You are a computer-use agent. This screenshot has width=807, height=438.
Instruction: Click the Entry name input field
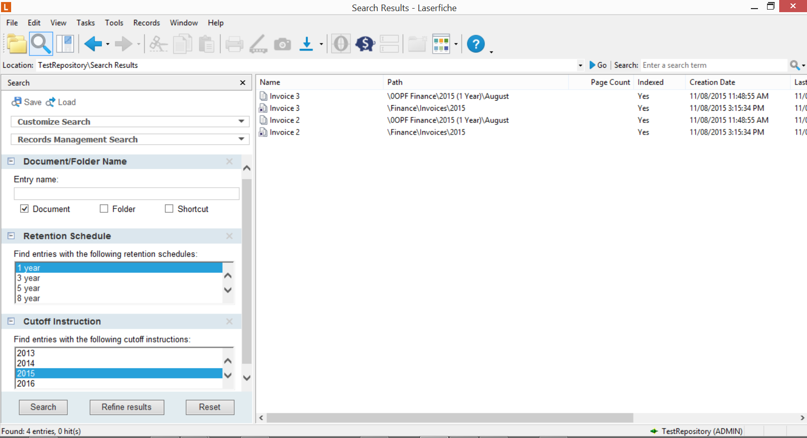click(x=126, y=194)
